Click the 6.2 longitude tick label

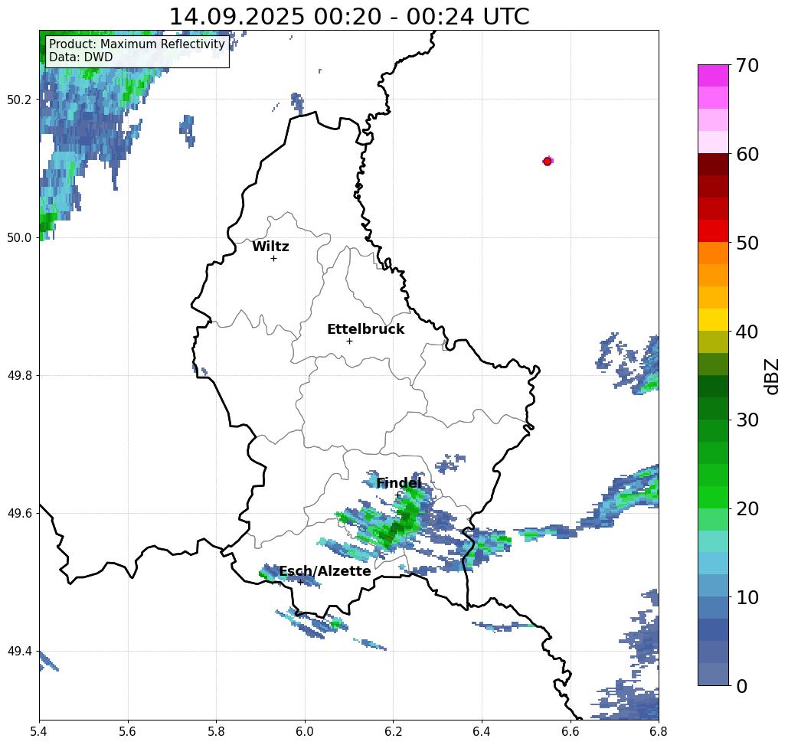click(394, 731)
